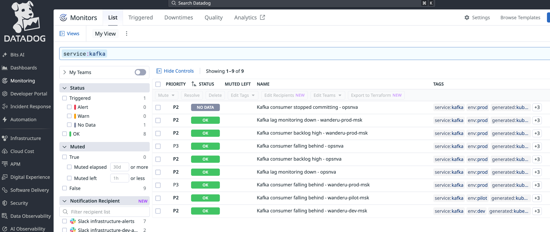
Task: Open 'Kafka lag monitoring down - wanderu-prod-msk' monitor
Action: tap(309, 120)
